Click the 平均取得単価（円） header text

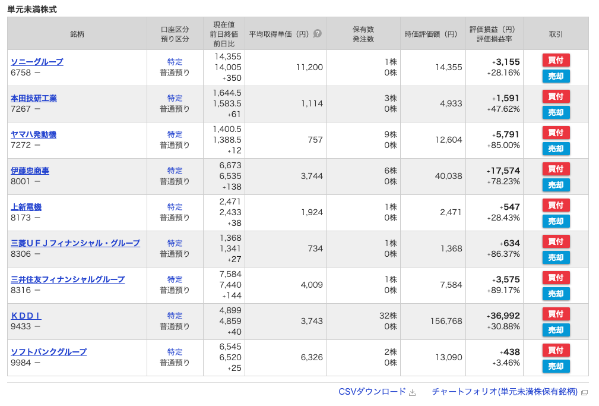[279, 34]
